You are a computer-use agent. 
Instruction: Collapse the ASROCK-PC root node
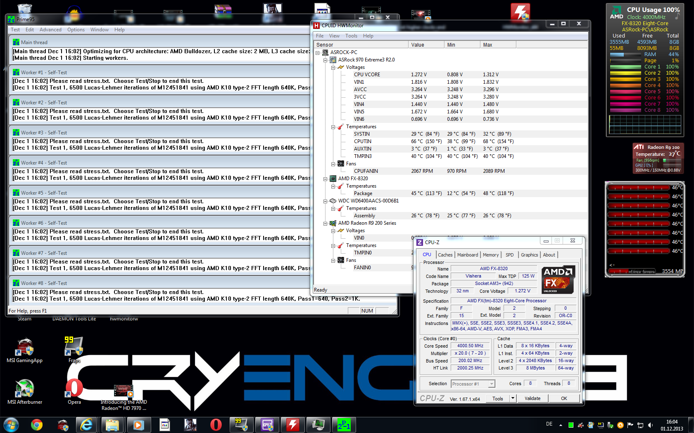[317, 52]
